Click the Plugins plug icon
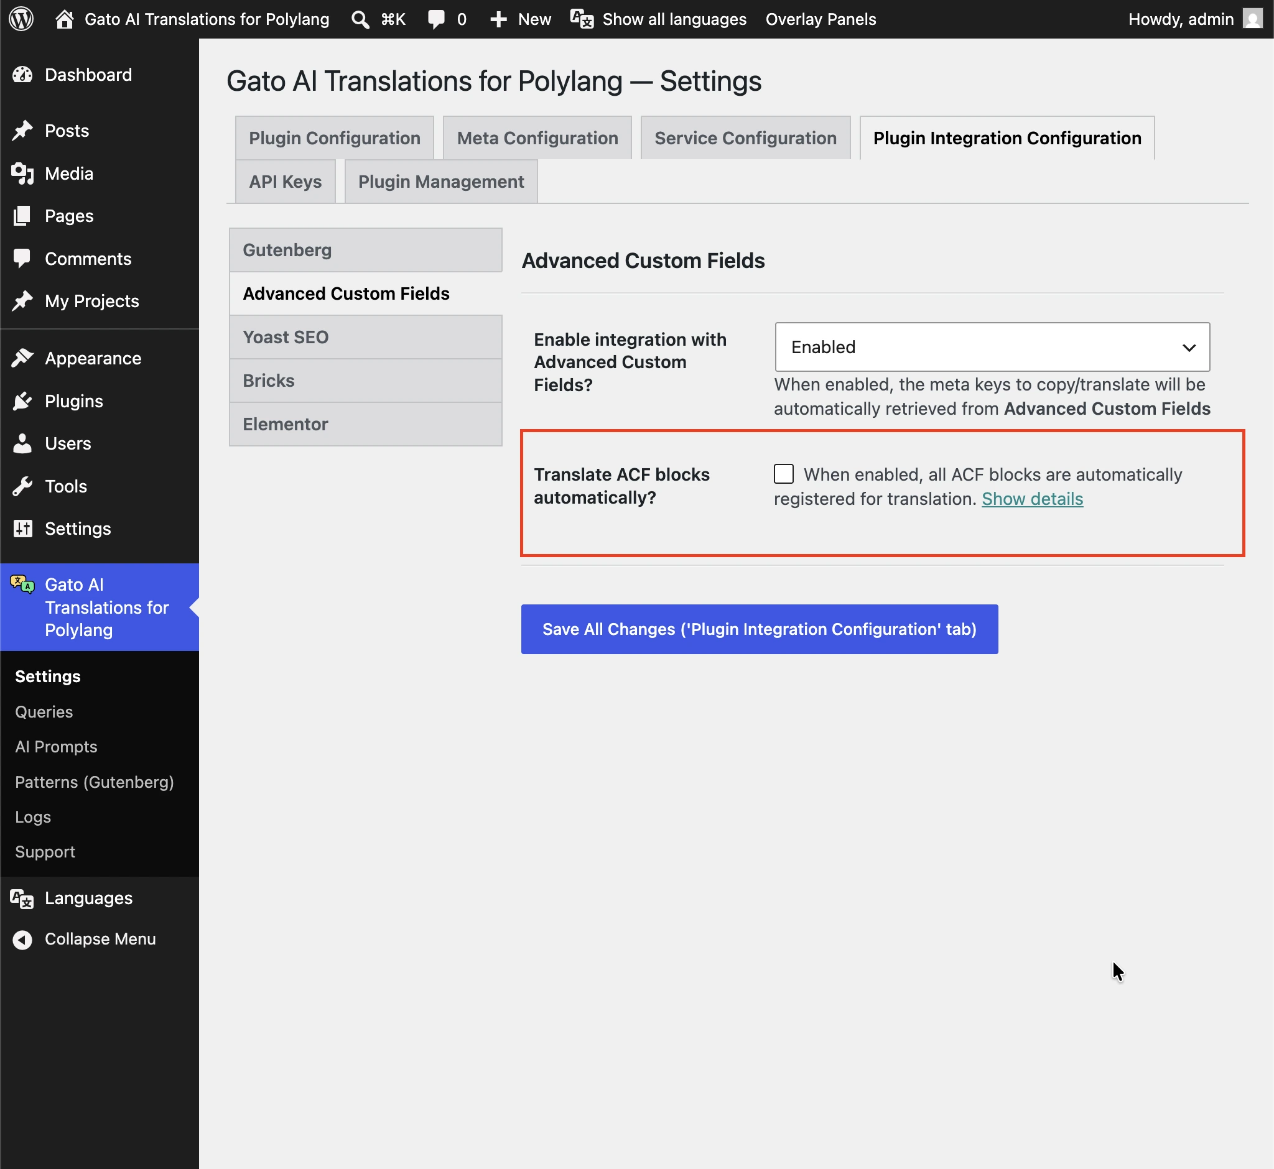The image size is (1274, 1169). (x=23, y=401)
